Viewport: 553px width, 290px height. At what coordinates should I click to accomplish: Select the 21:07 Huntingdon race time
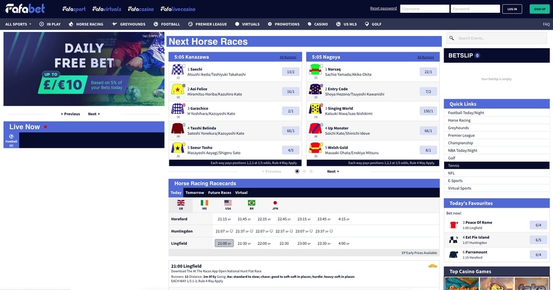pos(224,231)
